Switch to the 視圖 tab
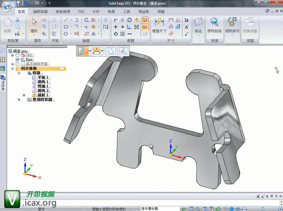The image size is (283, 211). (x=161, y=12)
